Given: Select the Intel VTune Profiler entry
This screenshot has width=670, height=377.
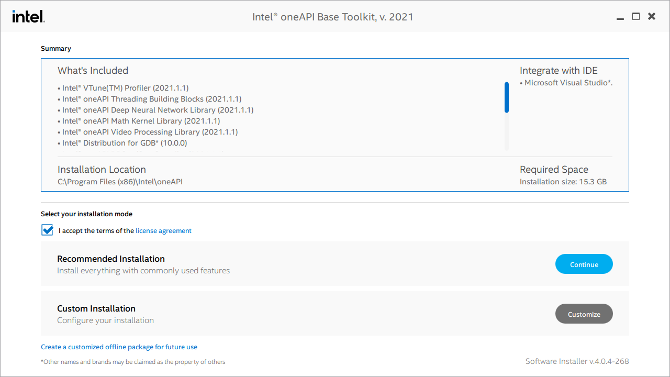Looking at the screenshot, I should pyautogui.click(x=124, y=88).
